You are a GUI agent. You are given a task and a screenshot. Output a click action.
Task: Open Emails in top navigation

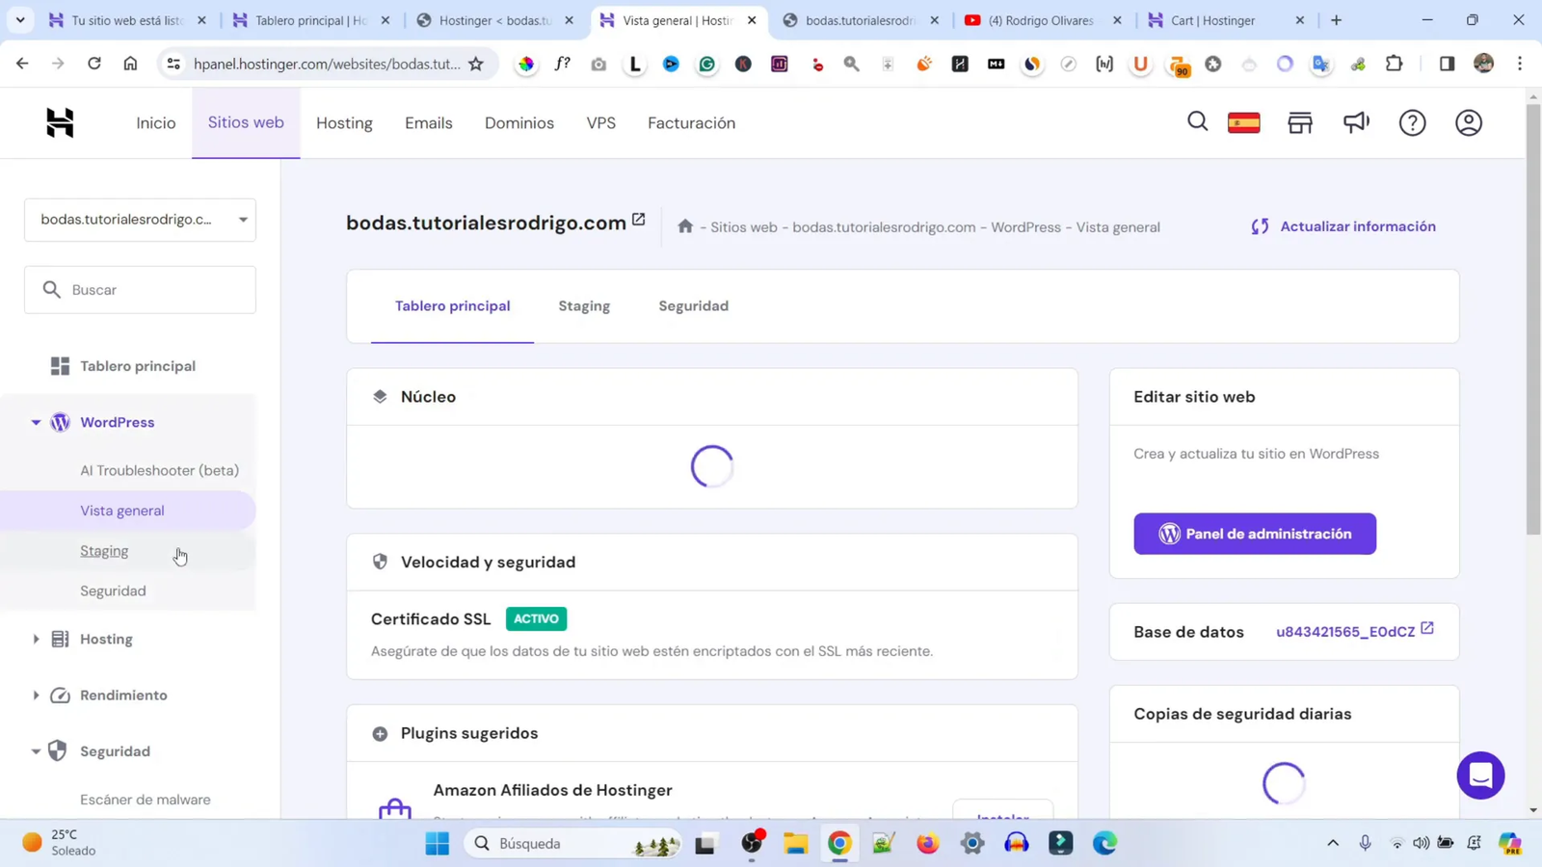click(x=429, y=123)
